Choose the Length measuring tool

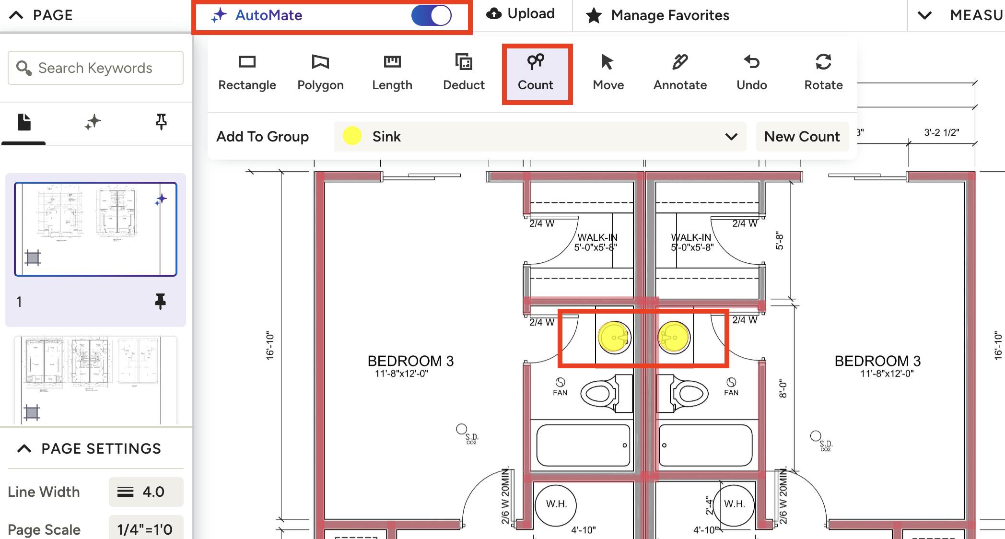pos(392,72)
